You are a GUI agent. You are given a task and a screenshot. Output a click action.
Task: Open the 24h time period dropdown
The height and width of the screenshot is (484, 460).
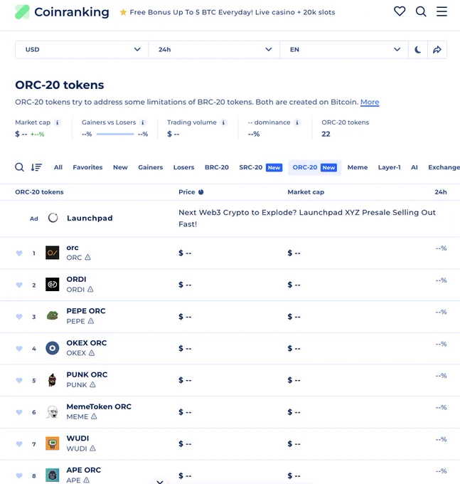click(x=214, y=50)
